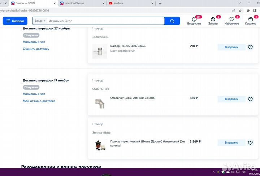Toggle the browser side panel icon

click(x=255, y=10)
